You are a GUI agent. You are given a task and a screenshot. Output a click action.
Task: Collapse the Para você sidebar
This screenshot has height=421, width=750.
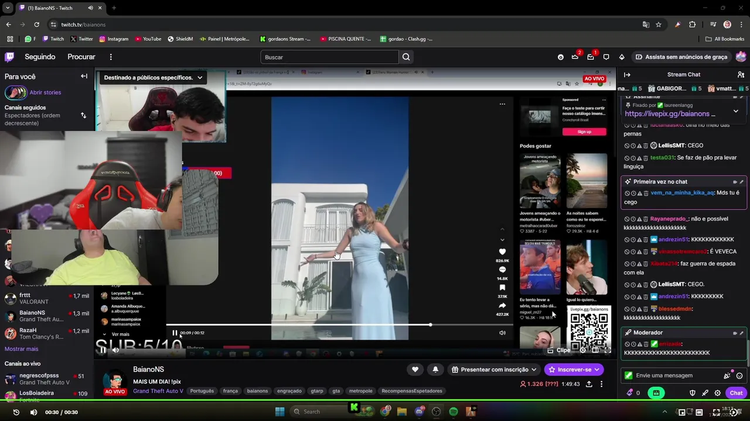tap(84, 76)
